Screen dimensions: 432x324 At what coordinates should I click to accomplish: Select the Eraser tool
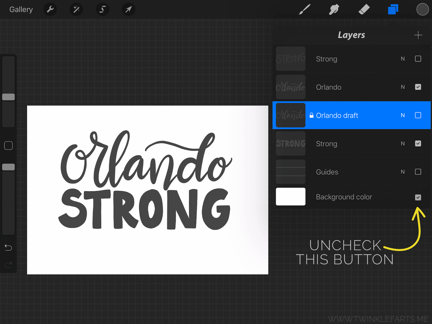[x=364, y=9]
